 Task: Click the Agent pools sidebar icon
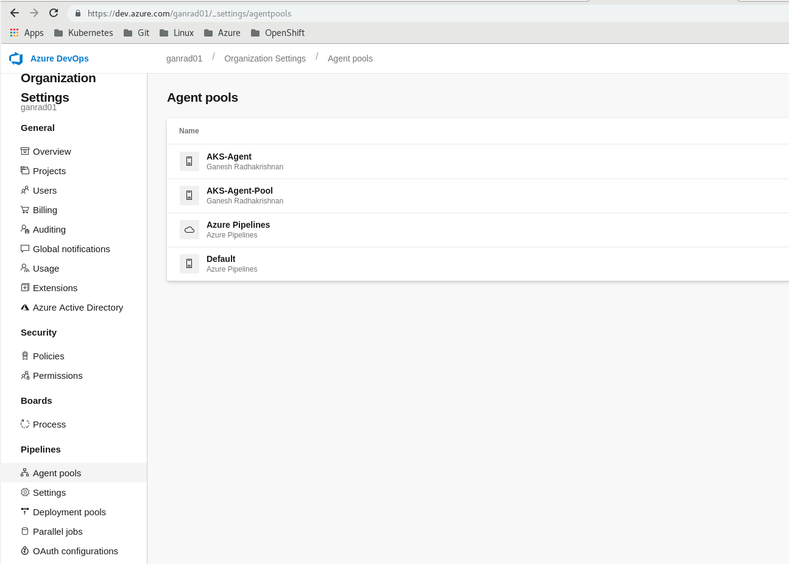(x=25, y=473)
